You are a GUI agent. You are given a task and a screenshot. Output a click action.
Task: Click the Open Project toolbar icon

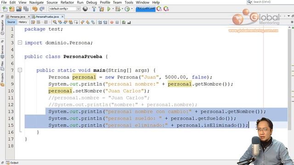(x=19, y=9)
